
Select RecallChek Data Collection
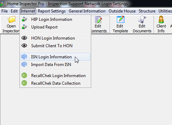tap(55, 83)
